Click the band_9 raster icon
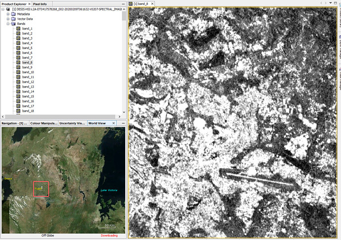The image size is (341, 240). click(x=18, y=67)
